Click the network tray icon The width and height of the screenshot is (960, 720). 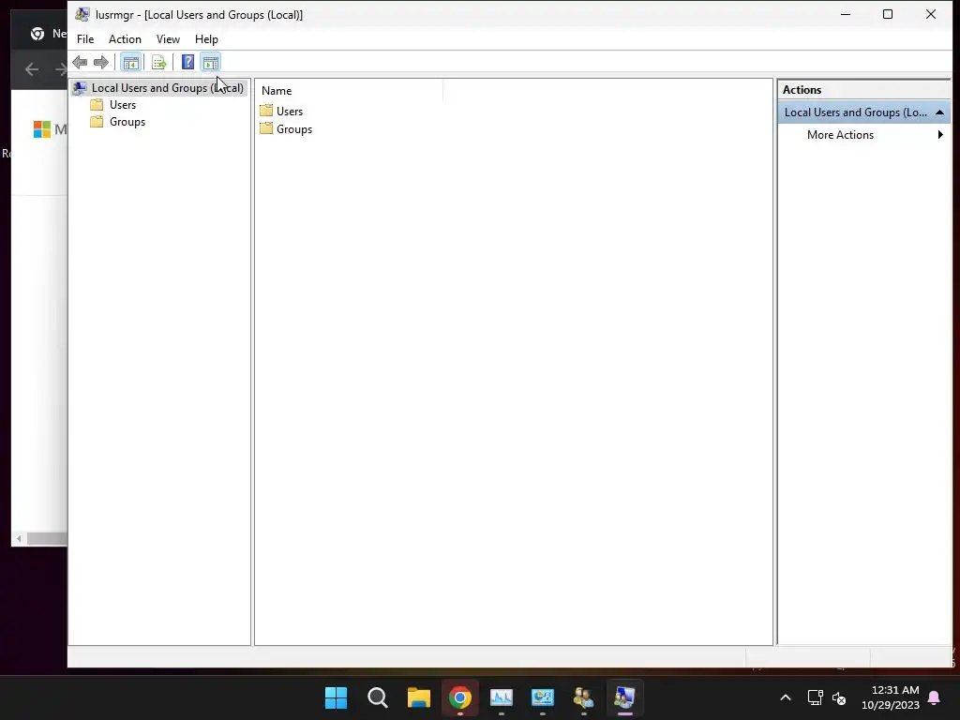pyautogui.click(x=815, y=697)
